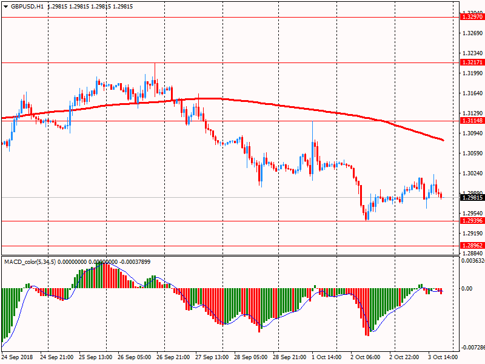Screen dimensions: 485x364
Task: Click the 2 Oct 22:00 time label
Action: pos(404,357)
